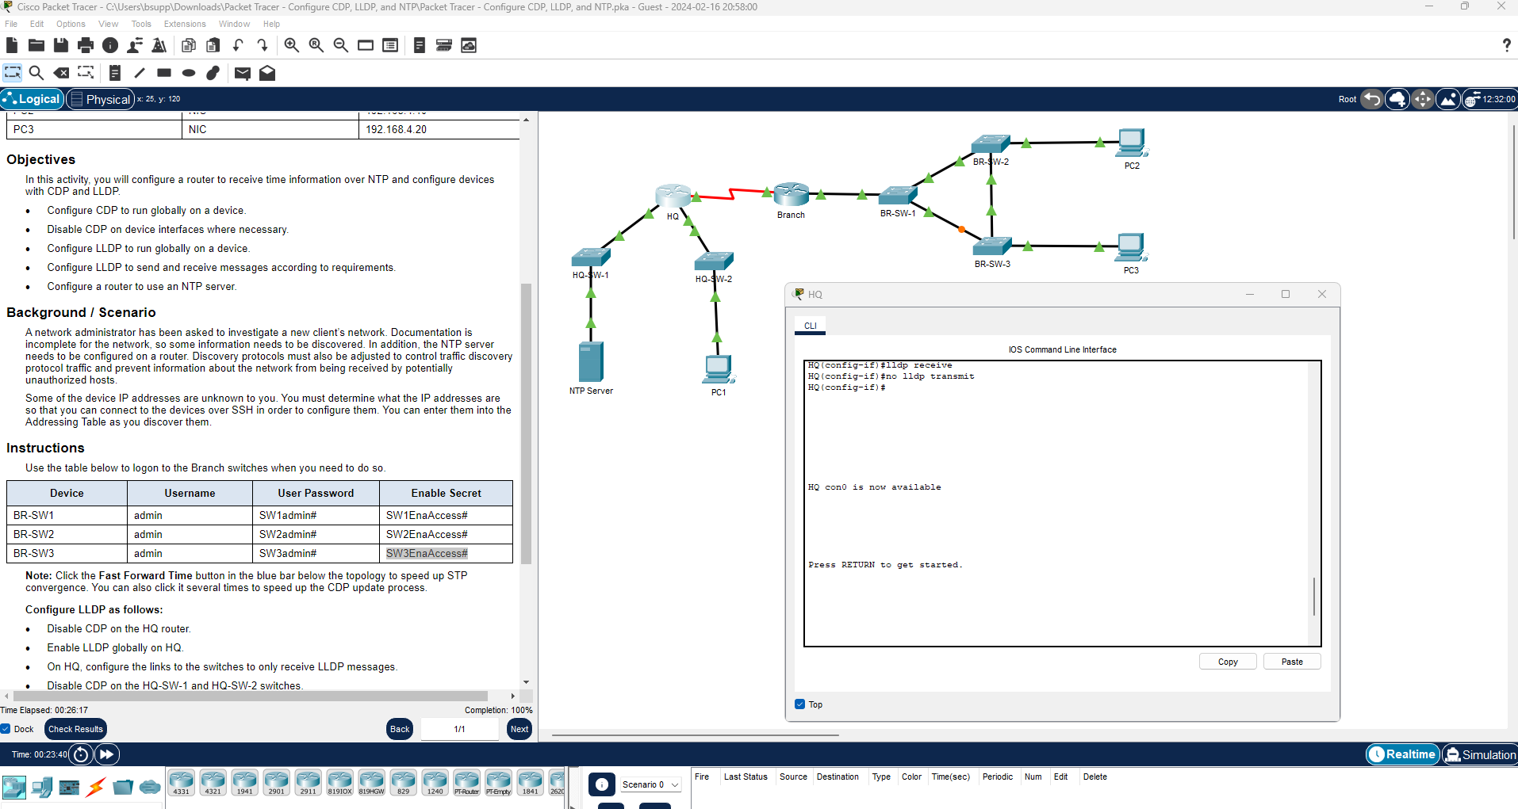Viewport: 1518px width, 809px height.
Task: Select the Connections lightning bolt category
Action: (96, 787)
